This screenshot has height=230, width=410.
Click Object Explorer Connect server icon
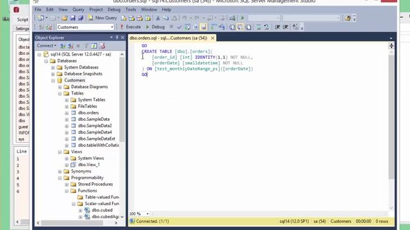coord(63,46)
